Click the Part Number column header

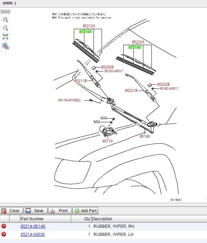(45, 219)
